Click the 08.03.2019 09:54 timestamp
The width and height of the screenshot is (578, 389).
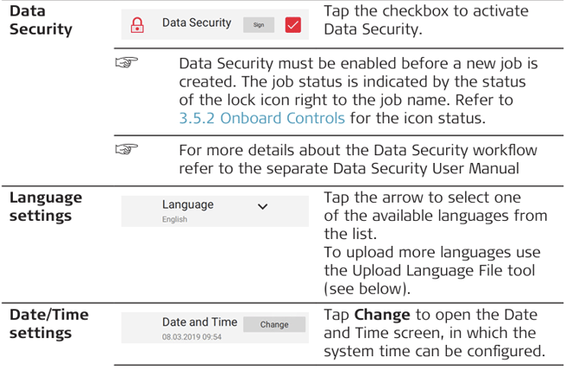(192, 337)
